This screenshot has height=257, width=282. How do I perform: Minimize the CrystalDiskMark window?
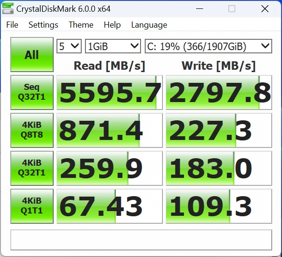click(x=199, y=8)
